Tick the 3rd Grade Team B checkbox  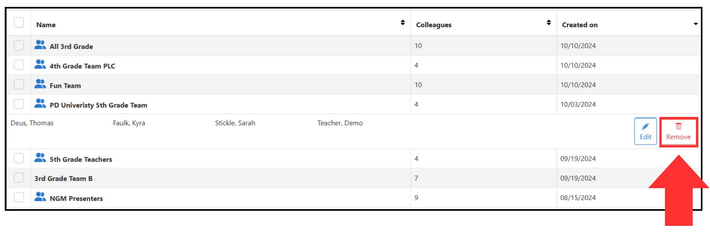coord(19,178)
